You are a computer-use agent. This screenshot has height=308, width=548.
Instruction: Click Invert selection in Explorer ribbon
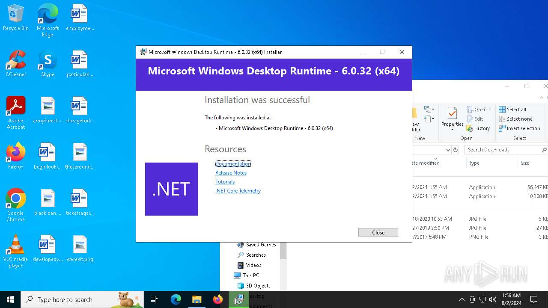520,128
